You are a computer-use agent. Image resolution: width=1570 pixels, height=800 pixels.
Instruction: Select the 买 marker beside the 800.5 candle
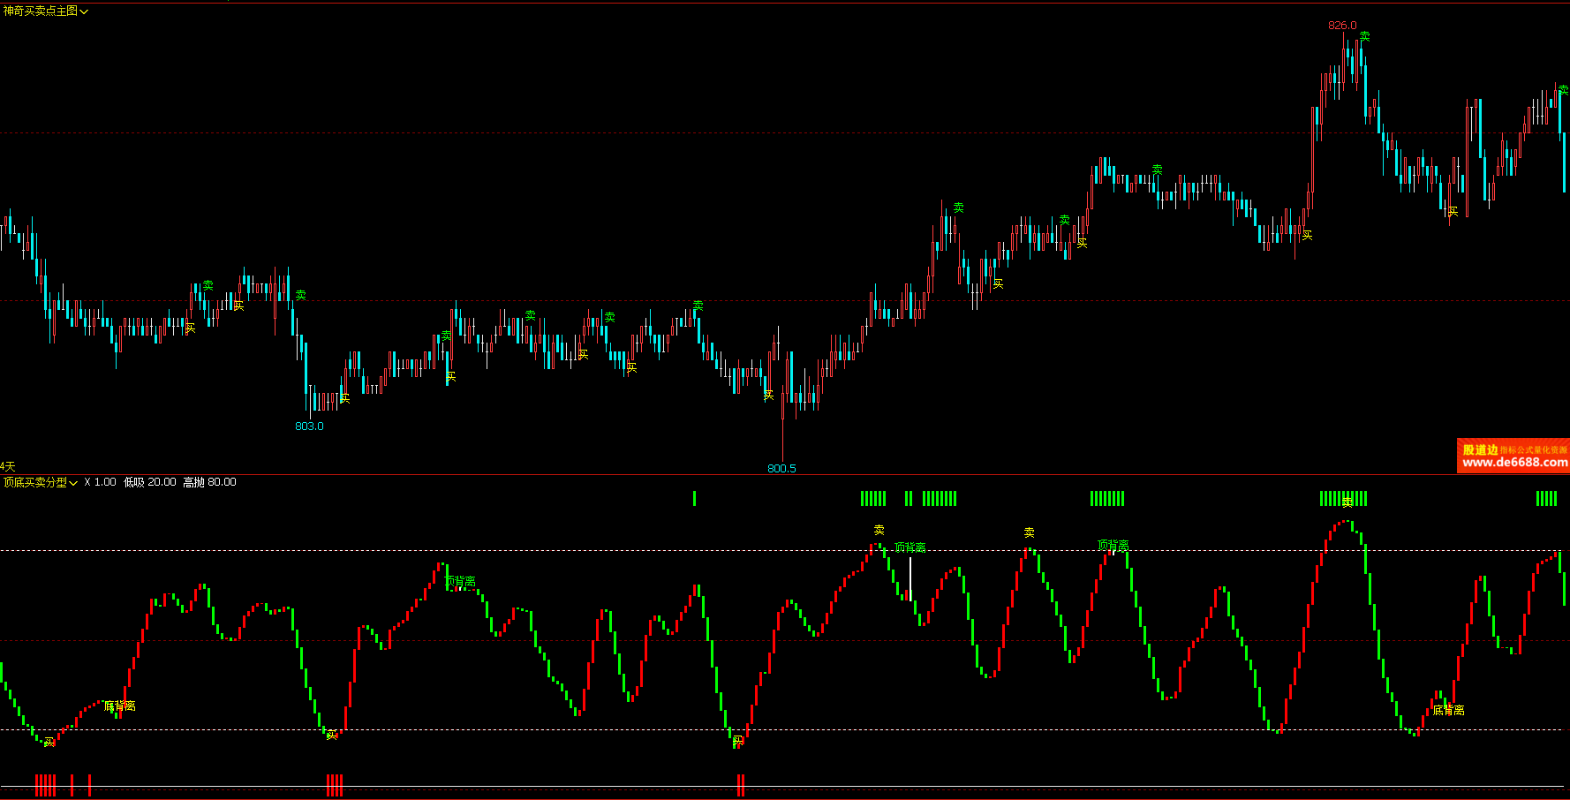[768, 395]
